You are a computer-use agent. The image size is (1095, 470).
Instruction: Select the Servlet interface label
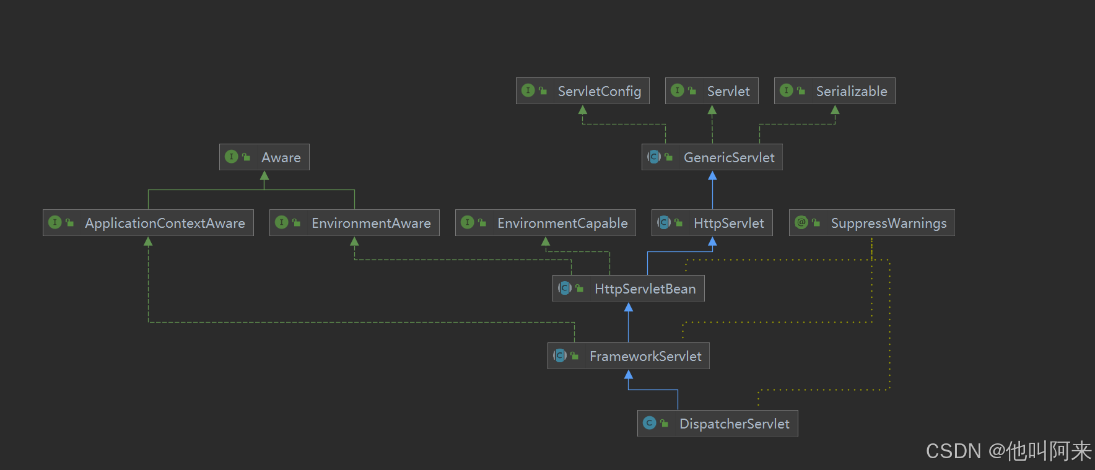[x=728, y=91]
